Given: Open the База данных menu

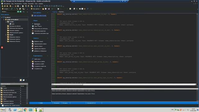Looking at the screenshot, I should (7, 4).
